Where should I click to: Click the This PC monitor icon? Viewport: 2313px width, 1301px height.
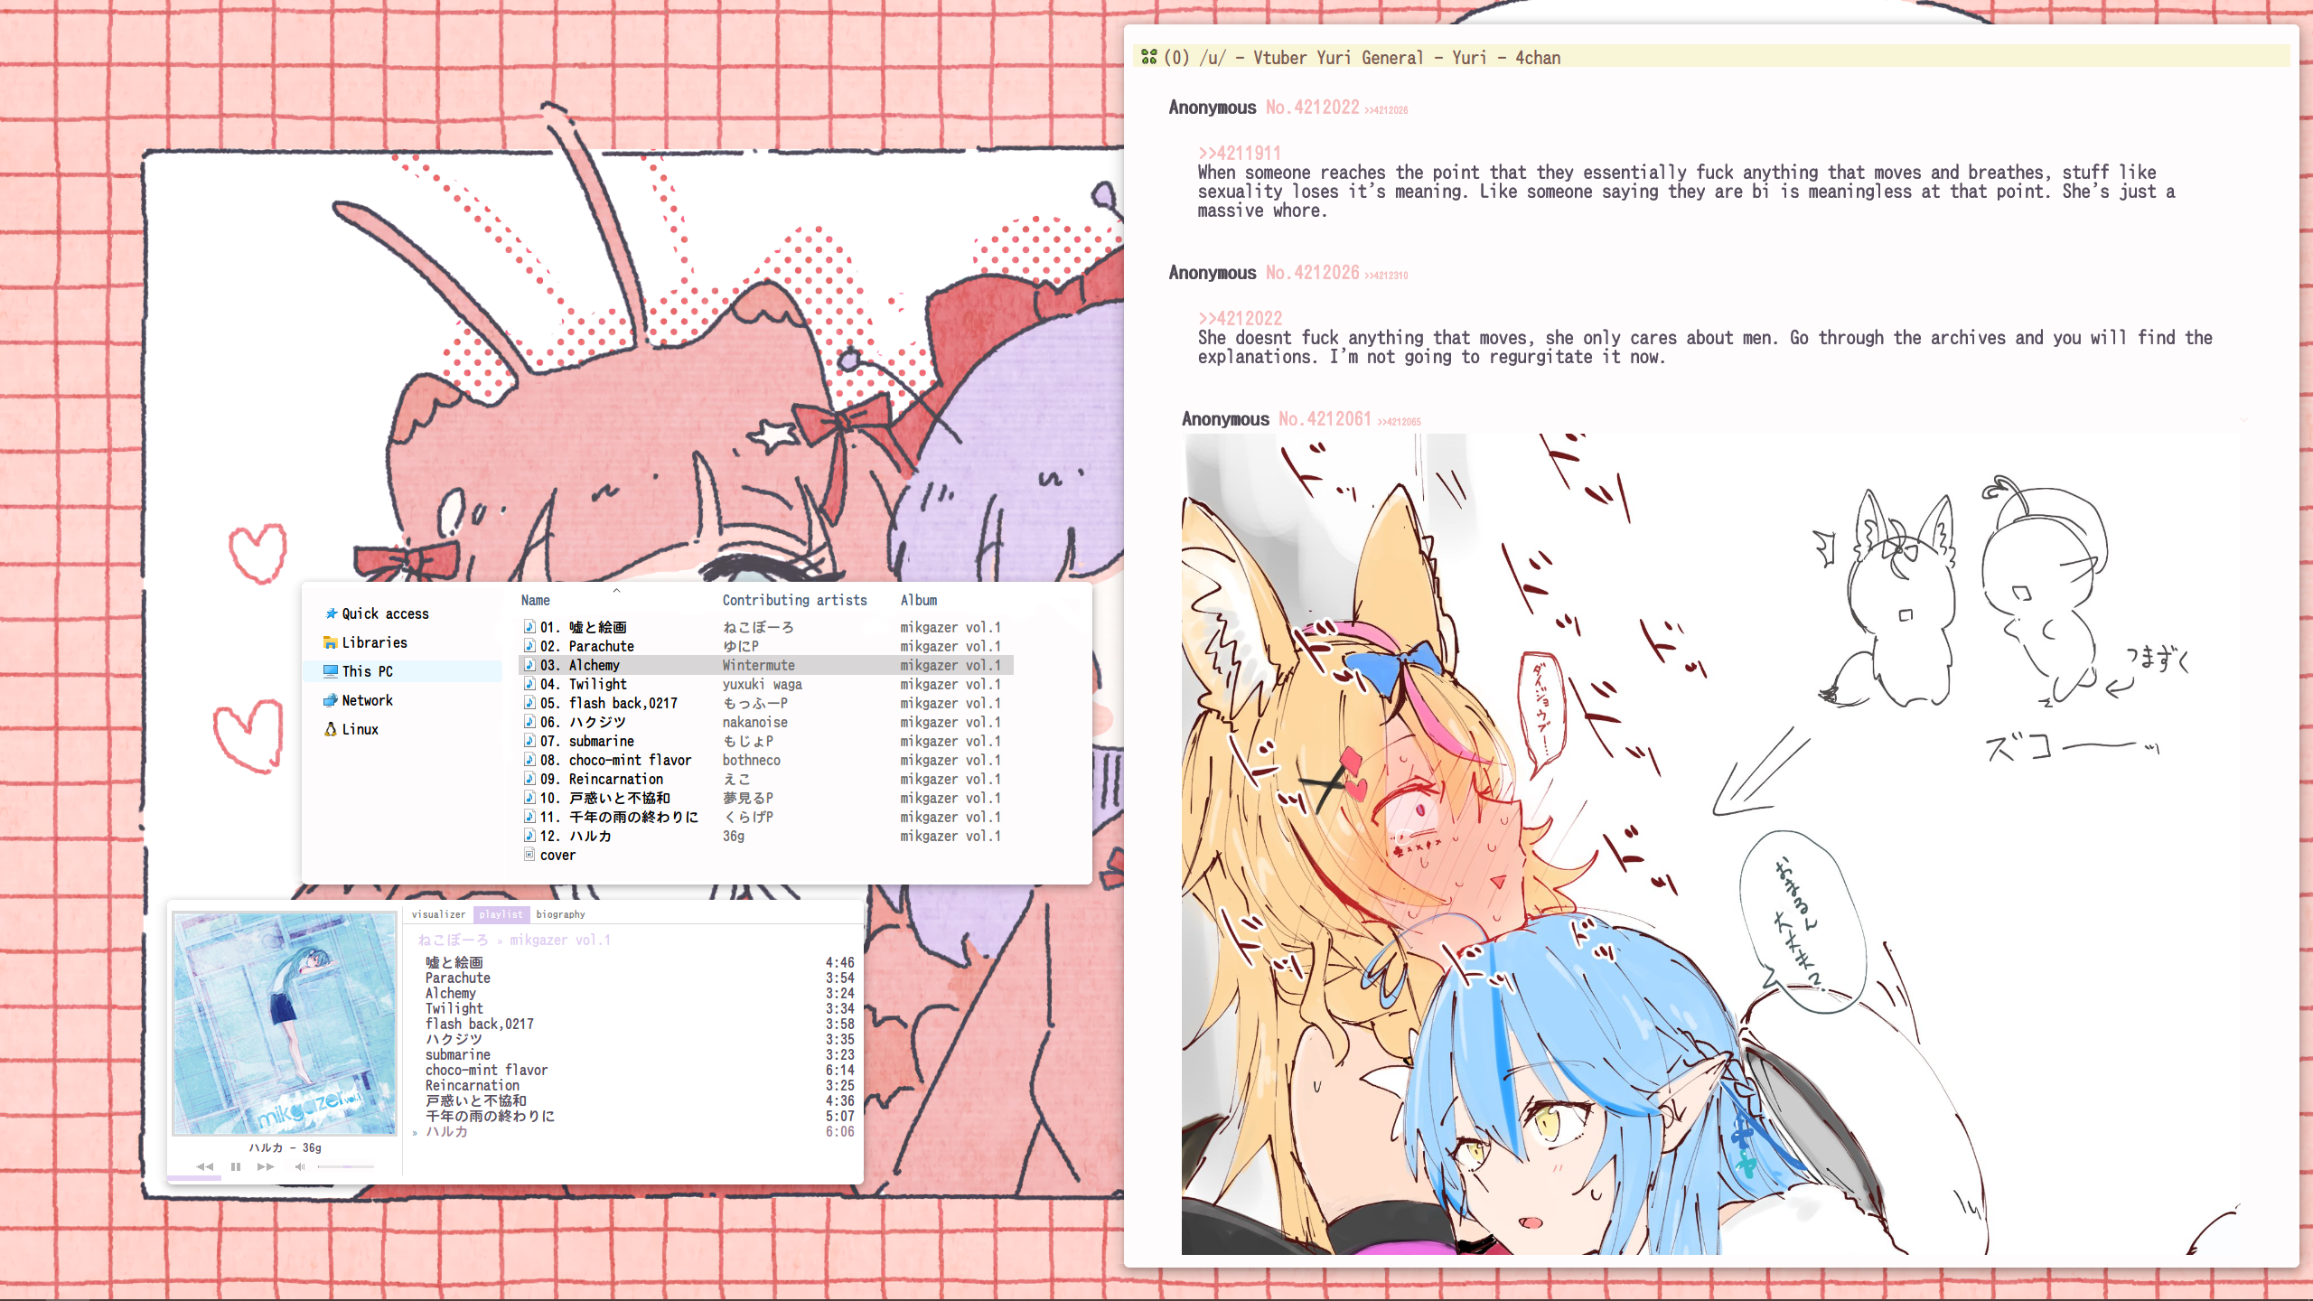tap(331, 671)
